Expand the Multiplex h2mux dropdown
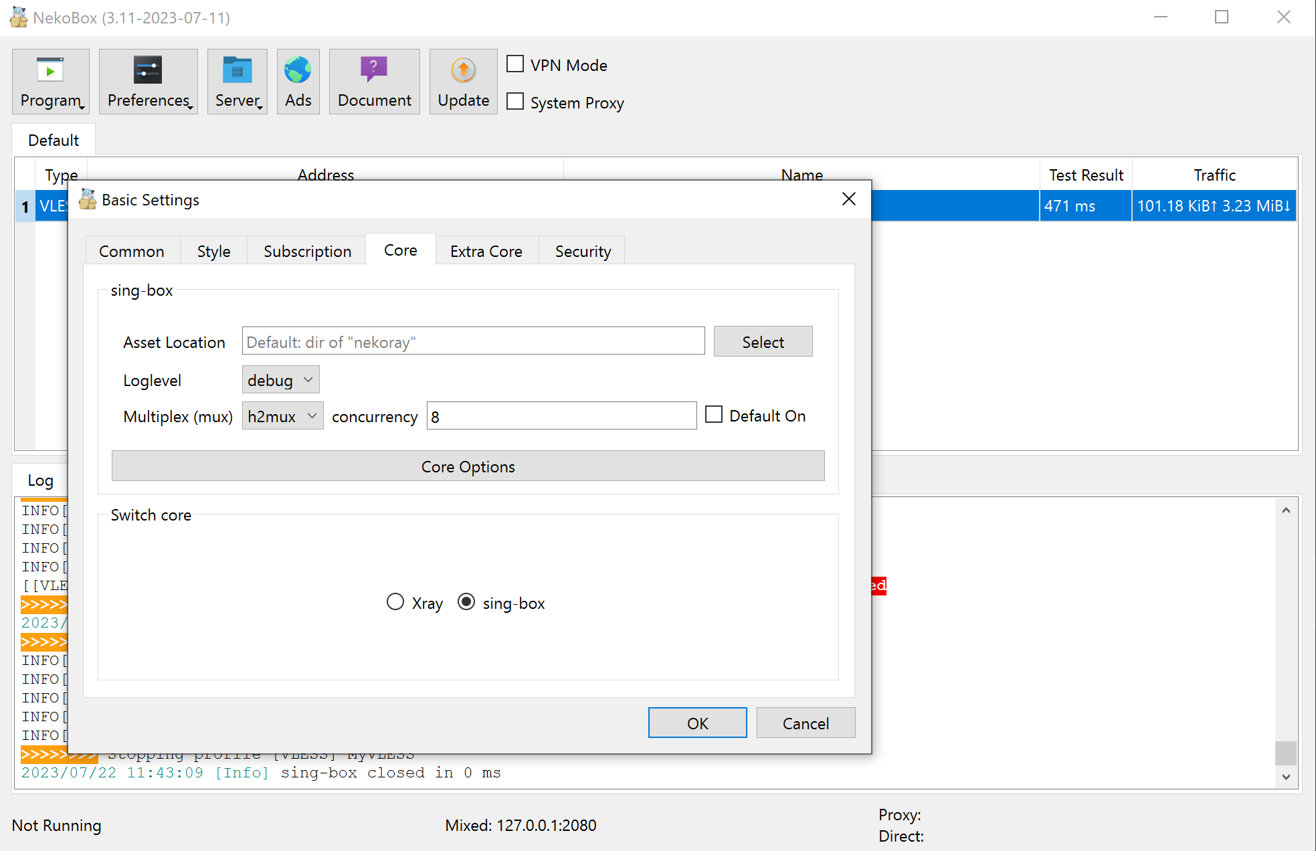1316x851 pixels. tap(282, 416)
